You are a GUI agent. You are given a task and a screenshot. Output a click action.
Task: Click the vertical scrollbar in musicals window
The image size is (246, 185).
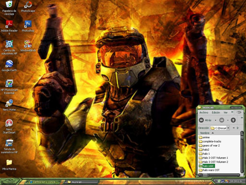click(x=242, y=152)
